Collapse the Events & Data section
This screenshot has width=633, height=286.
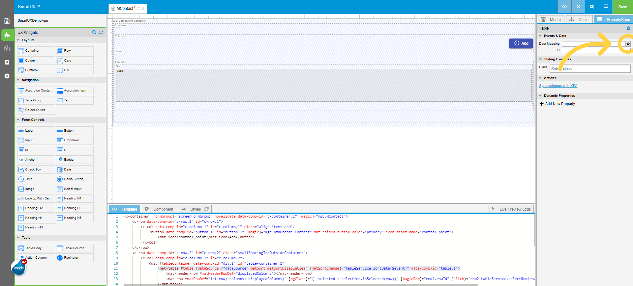(x=540, y=36)
